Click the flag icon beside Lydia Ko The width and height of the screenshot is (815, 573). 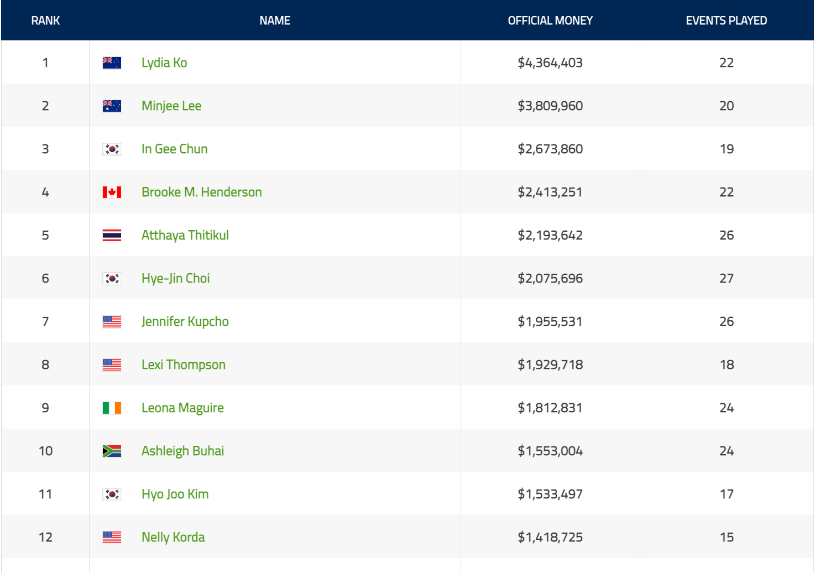112,62
